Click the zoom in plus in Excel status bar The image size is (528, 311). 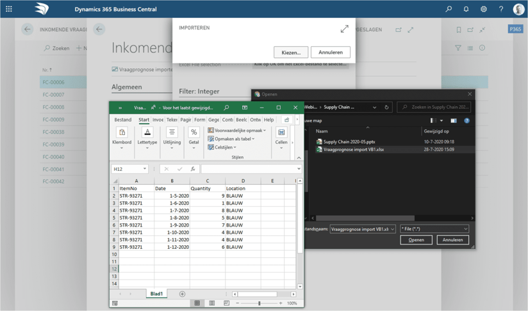(281, 303)
